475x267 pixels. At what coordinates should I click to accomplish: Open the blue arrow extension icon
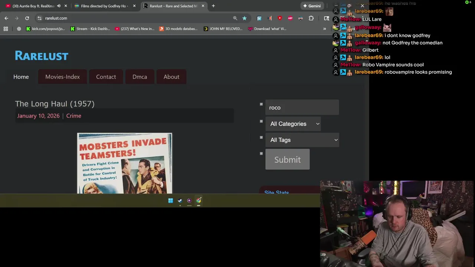click(x=259, y=18)
